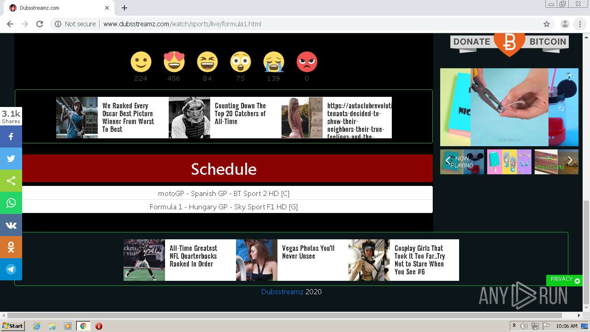The width and height of the screenshot is (590, 332).
Task: Open media player from taskbar
Action: click(x=67, y=326)
